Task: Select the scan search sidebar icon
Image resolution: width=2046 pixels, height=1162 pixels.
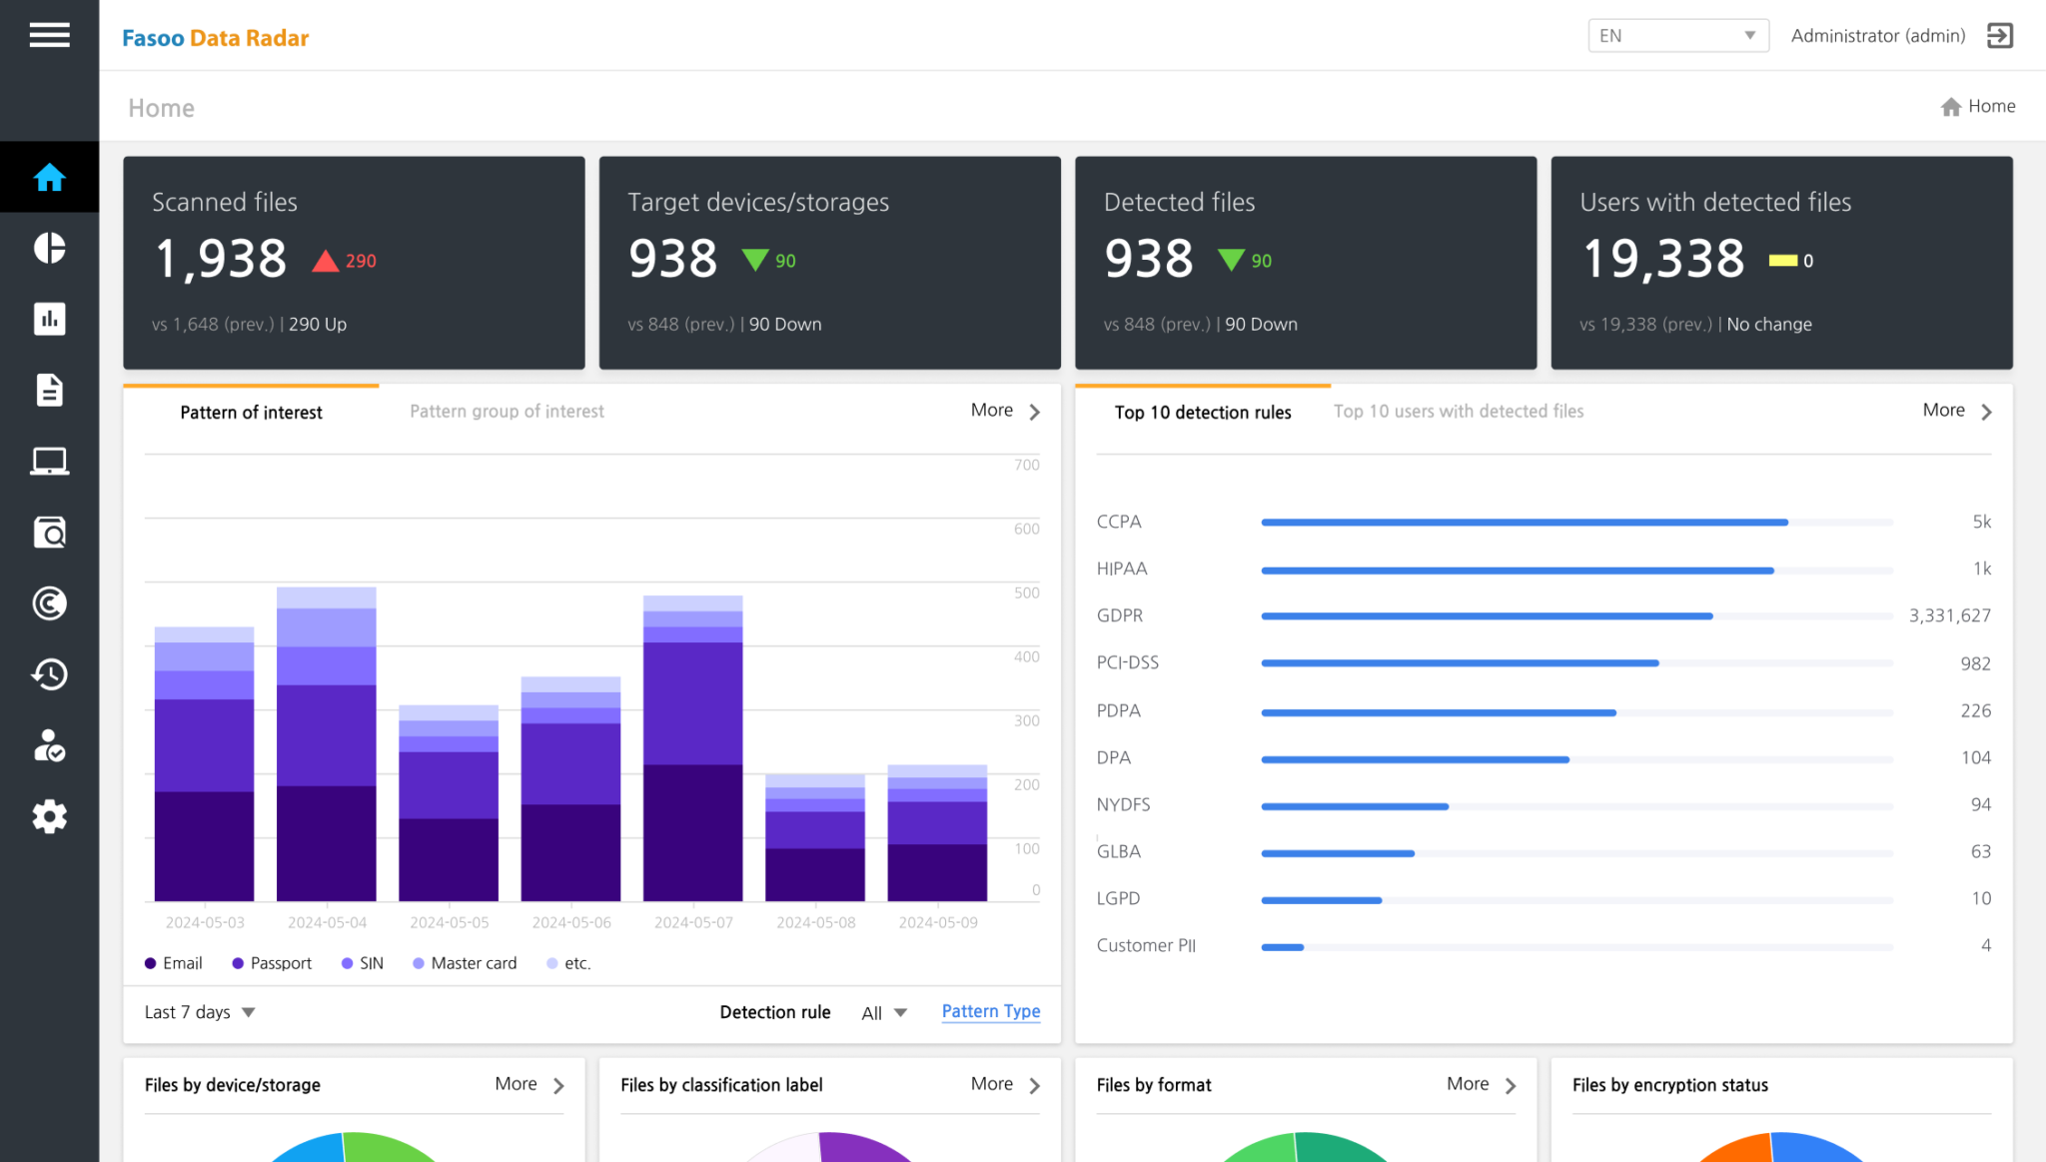Action: click(x=49, y=532)
